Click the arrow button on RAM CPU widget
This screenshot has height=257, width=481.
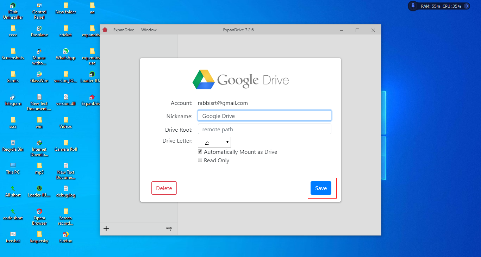coord(466,6)
